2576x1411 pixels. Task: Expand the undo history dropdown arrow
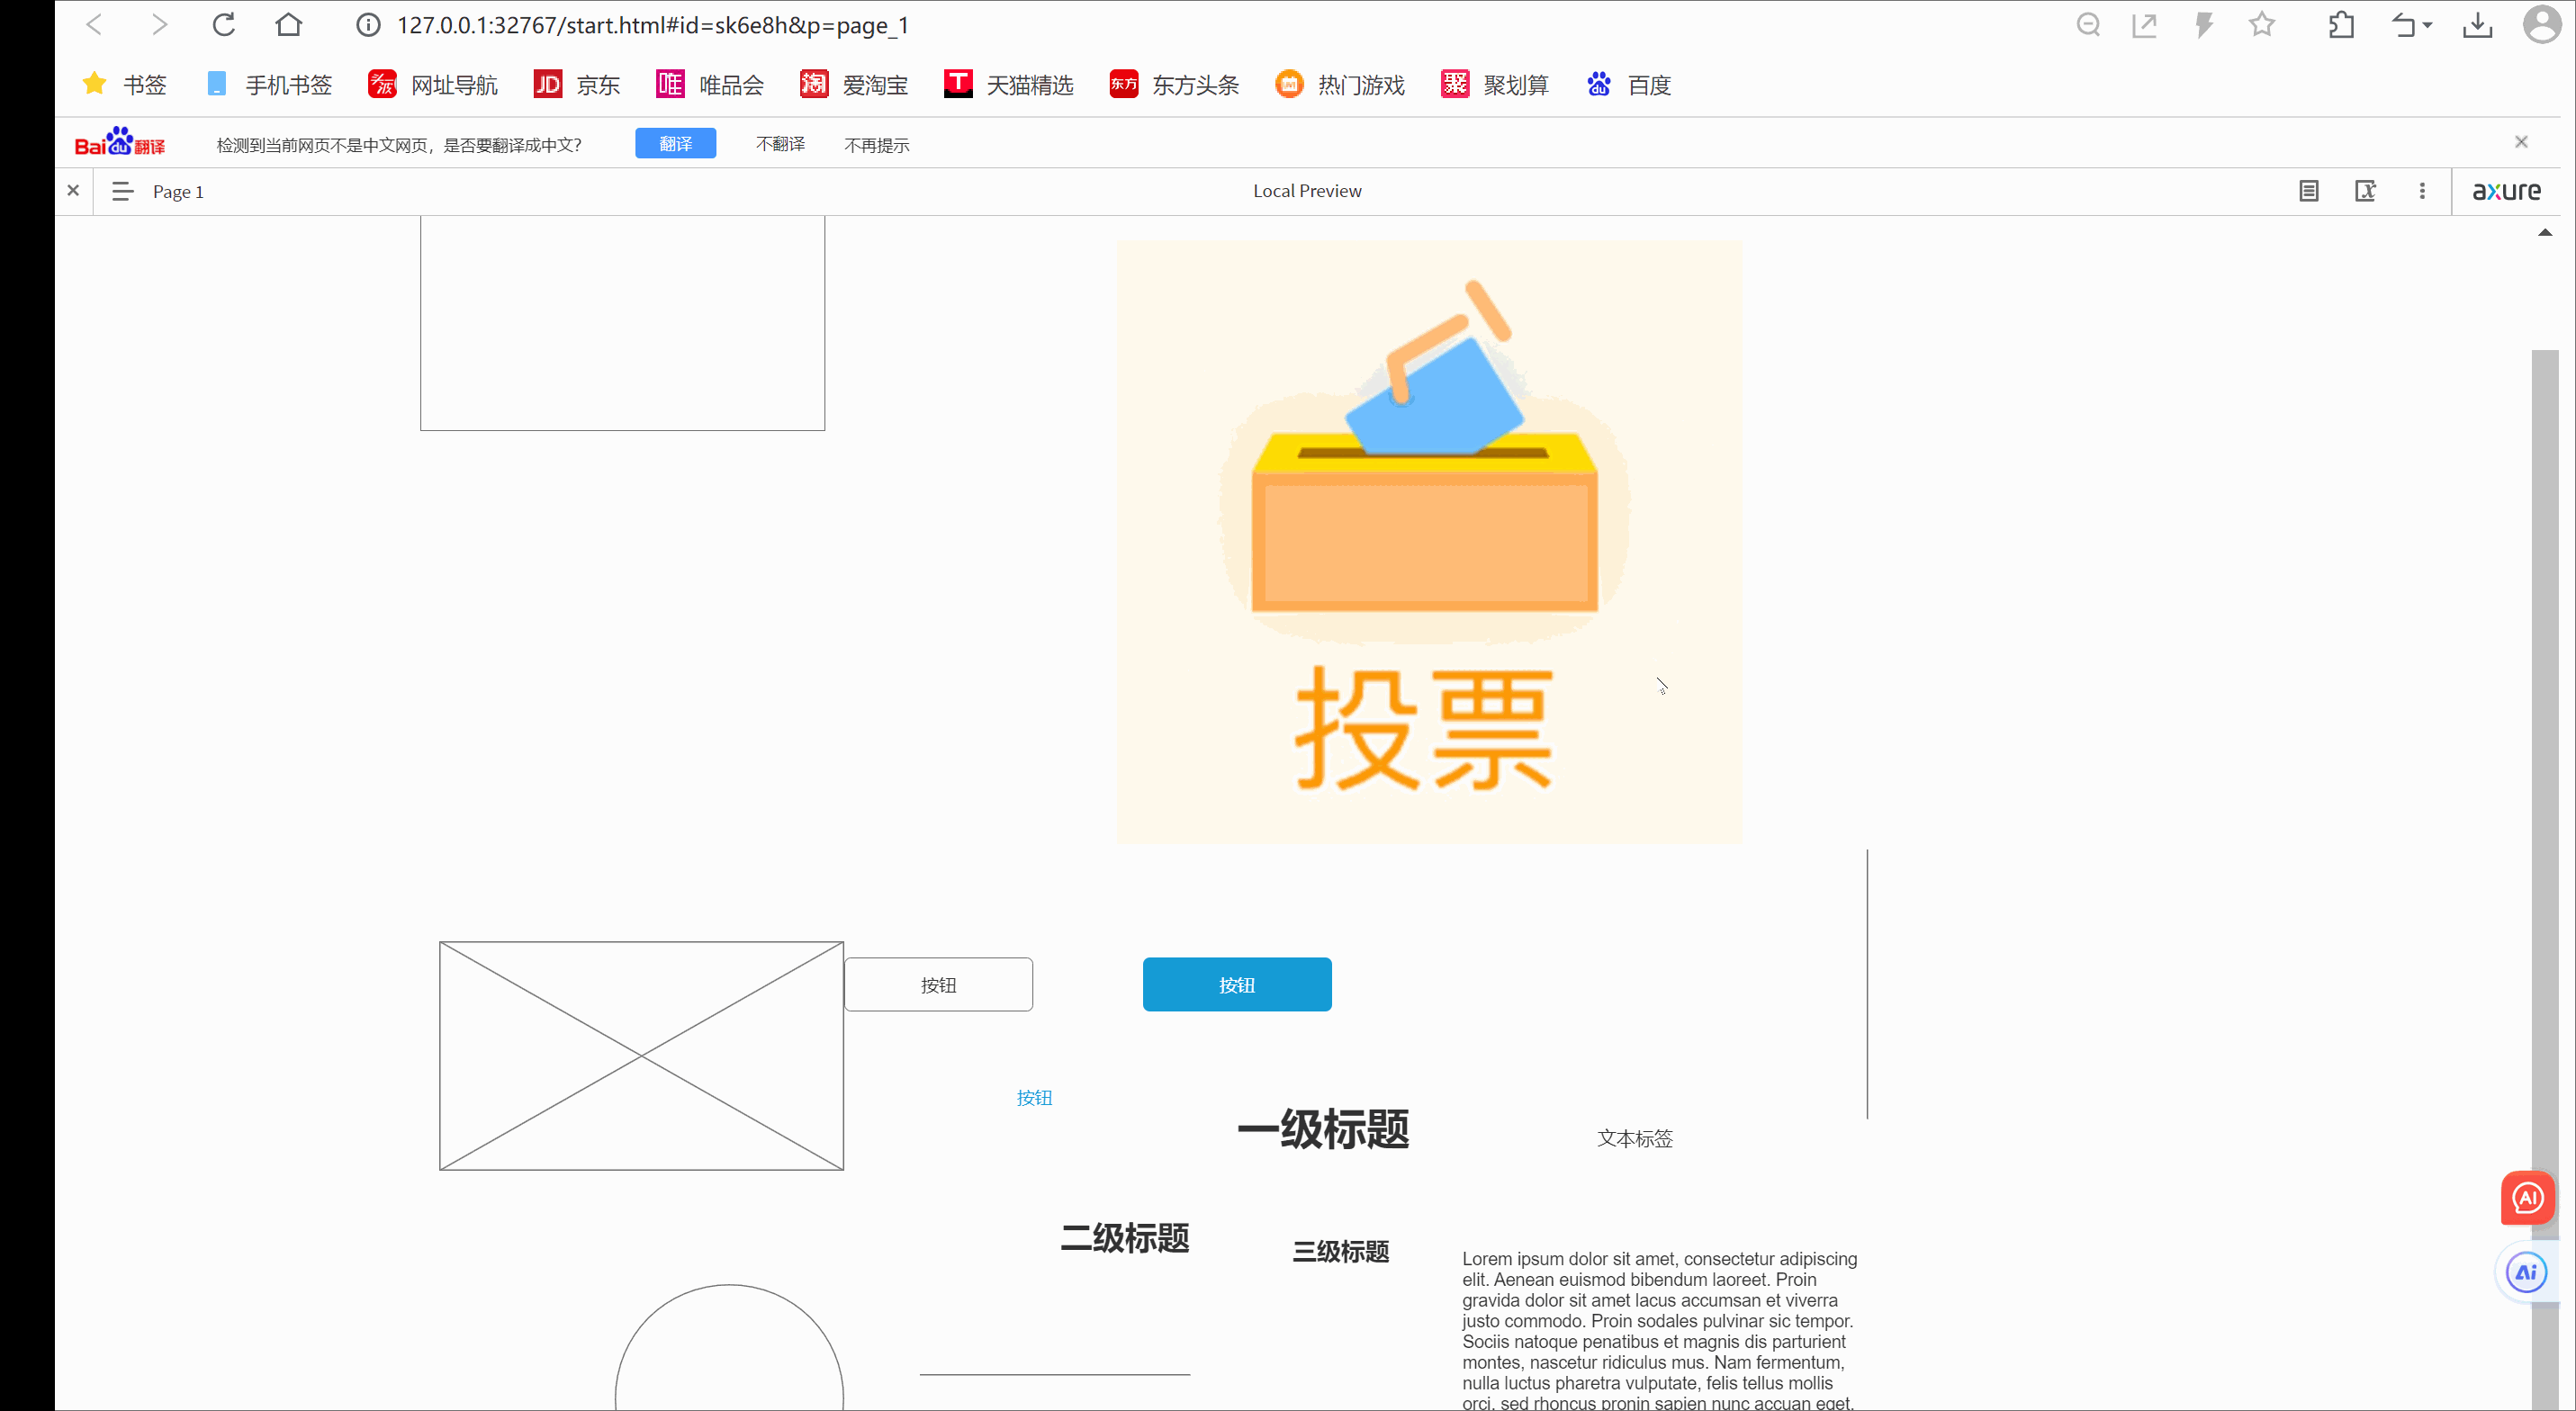pos(2428,26)
